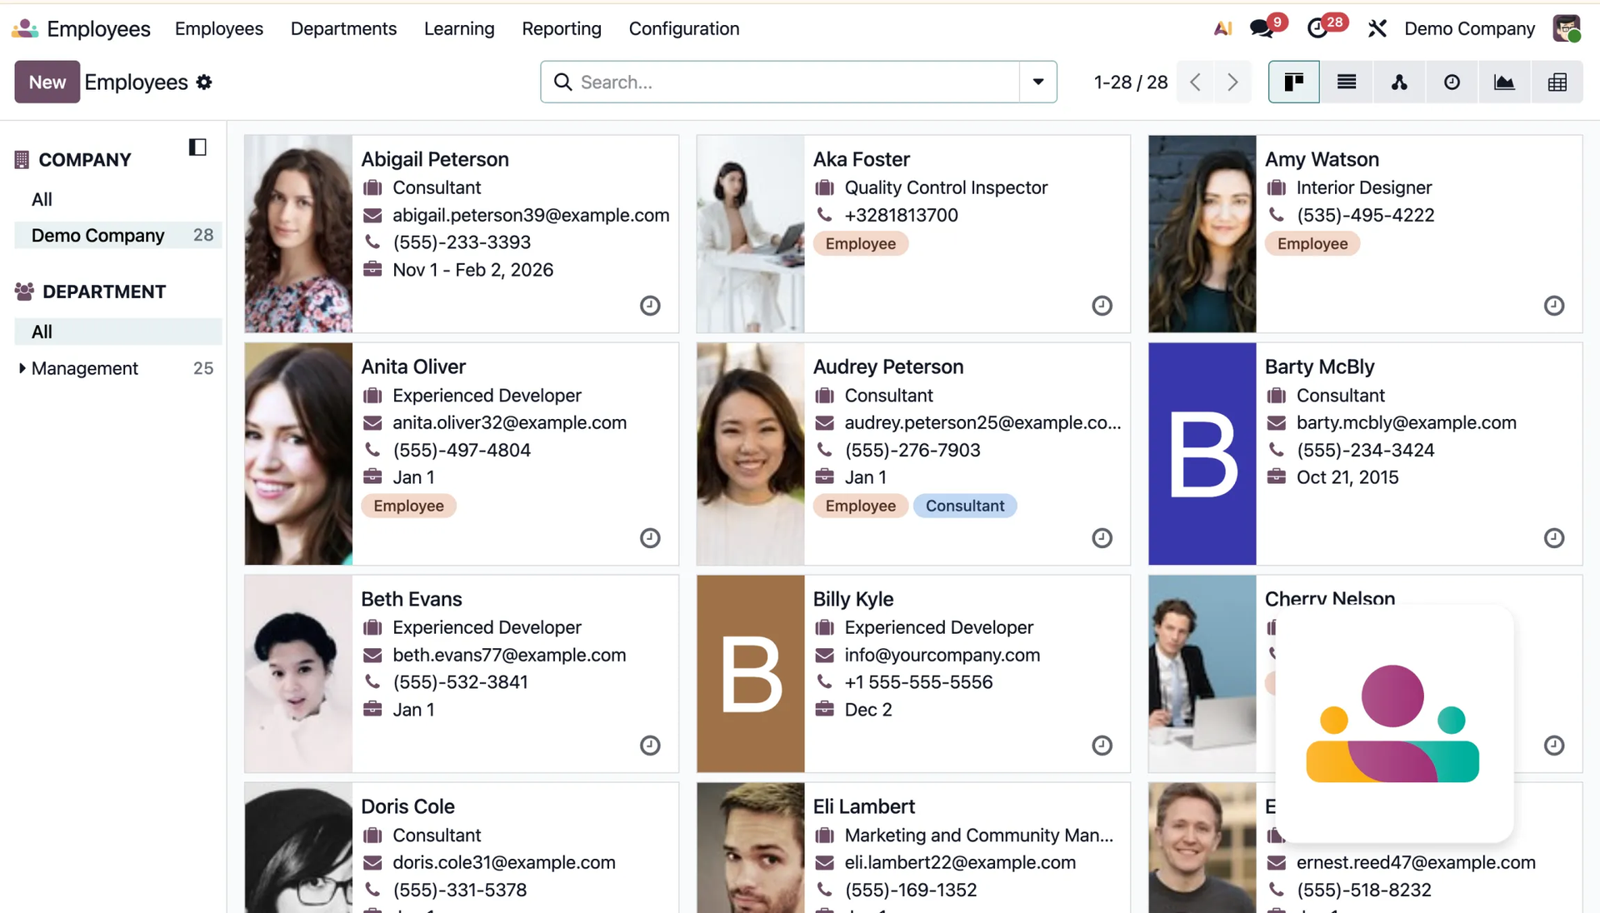Switch to Activity view

click(x=1452, y=82)
